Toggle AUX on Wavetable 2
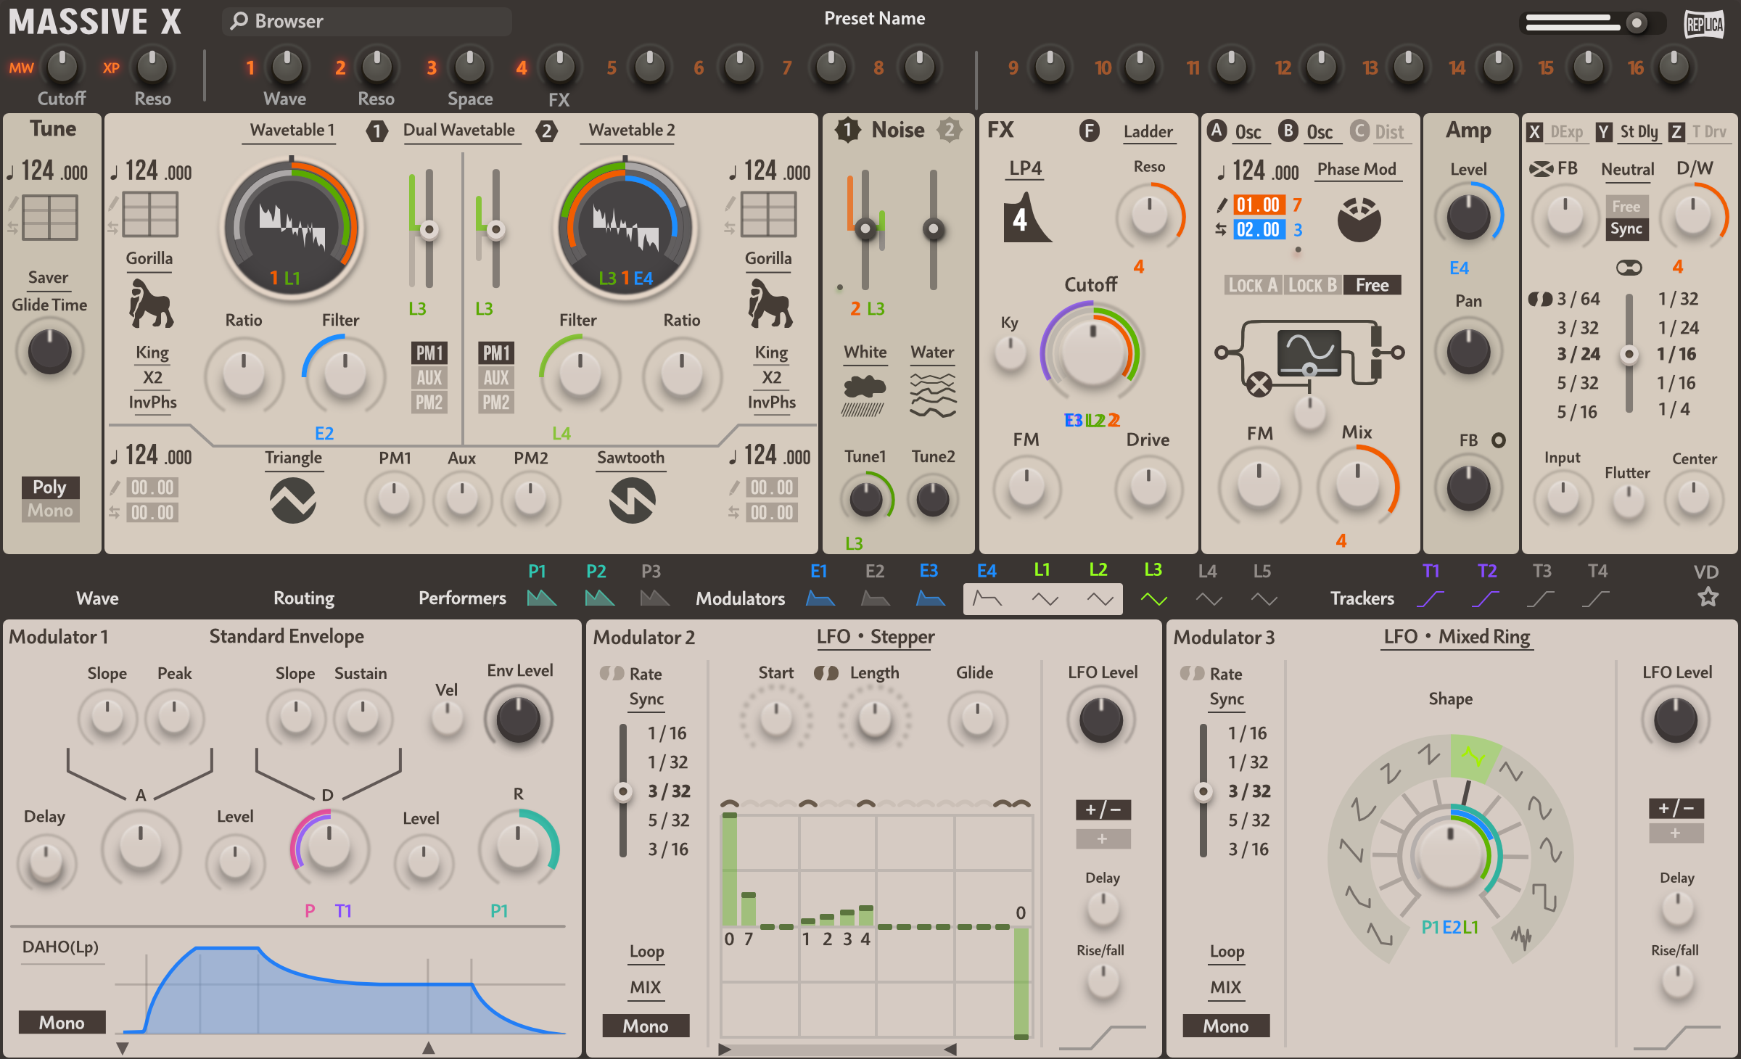The width and height of the screenshot is (1741, 1059). 496,377
